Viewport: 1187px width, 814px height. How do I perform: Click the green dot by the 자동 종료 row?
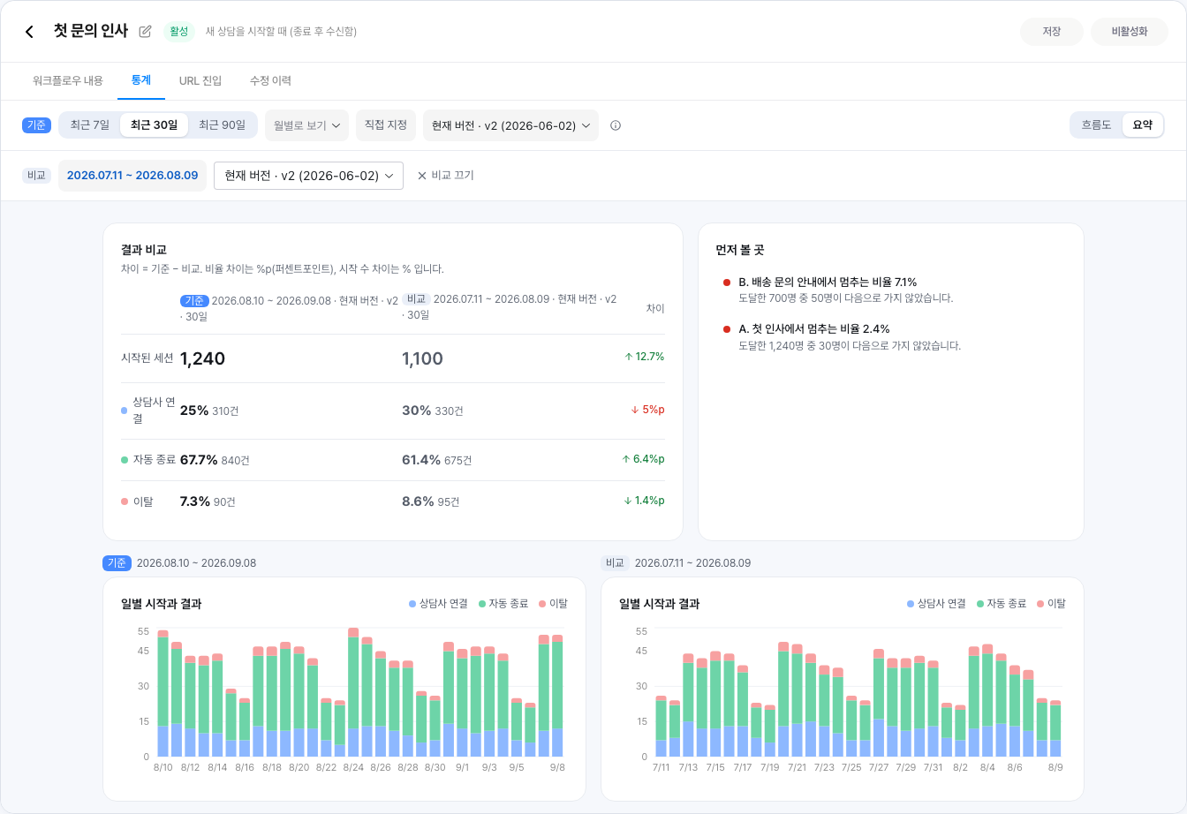click(x=125, y=460)
